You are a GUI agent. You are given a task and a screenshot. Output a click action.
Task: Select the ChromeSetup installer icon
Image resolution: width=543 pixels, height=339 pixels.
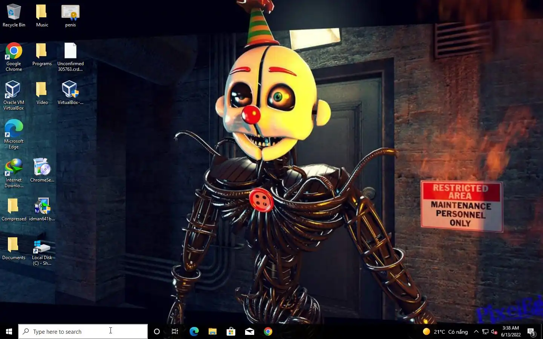pos(42,171)
